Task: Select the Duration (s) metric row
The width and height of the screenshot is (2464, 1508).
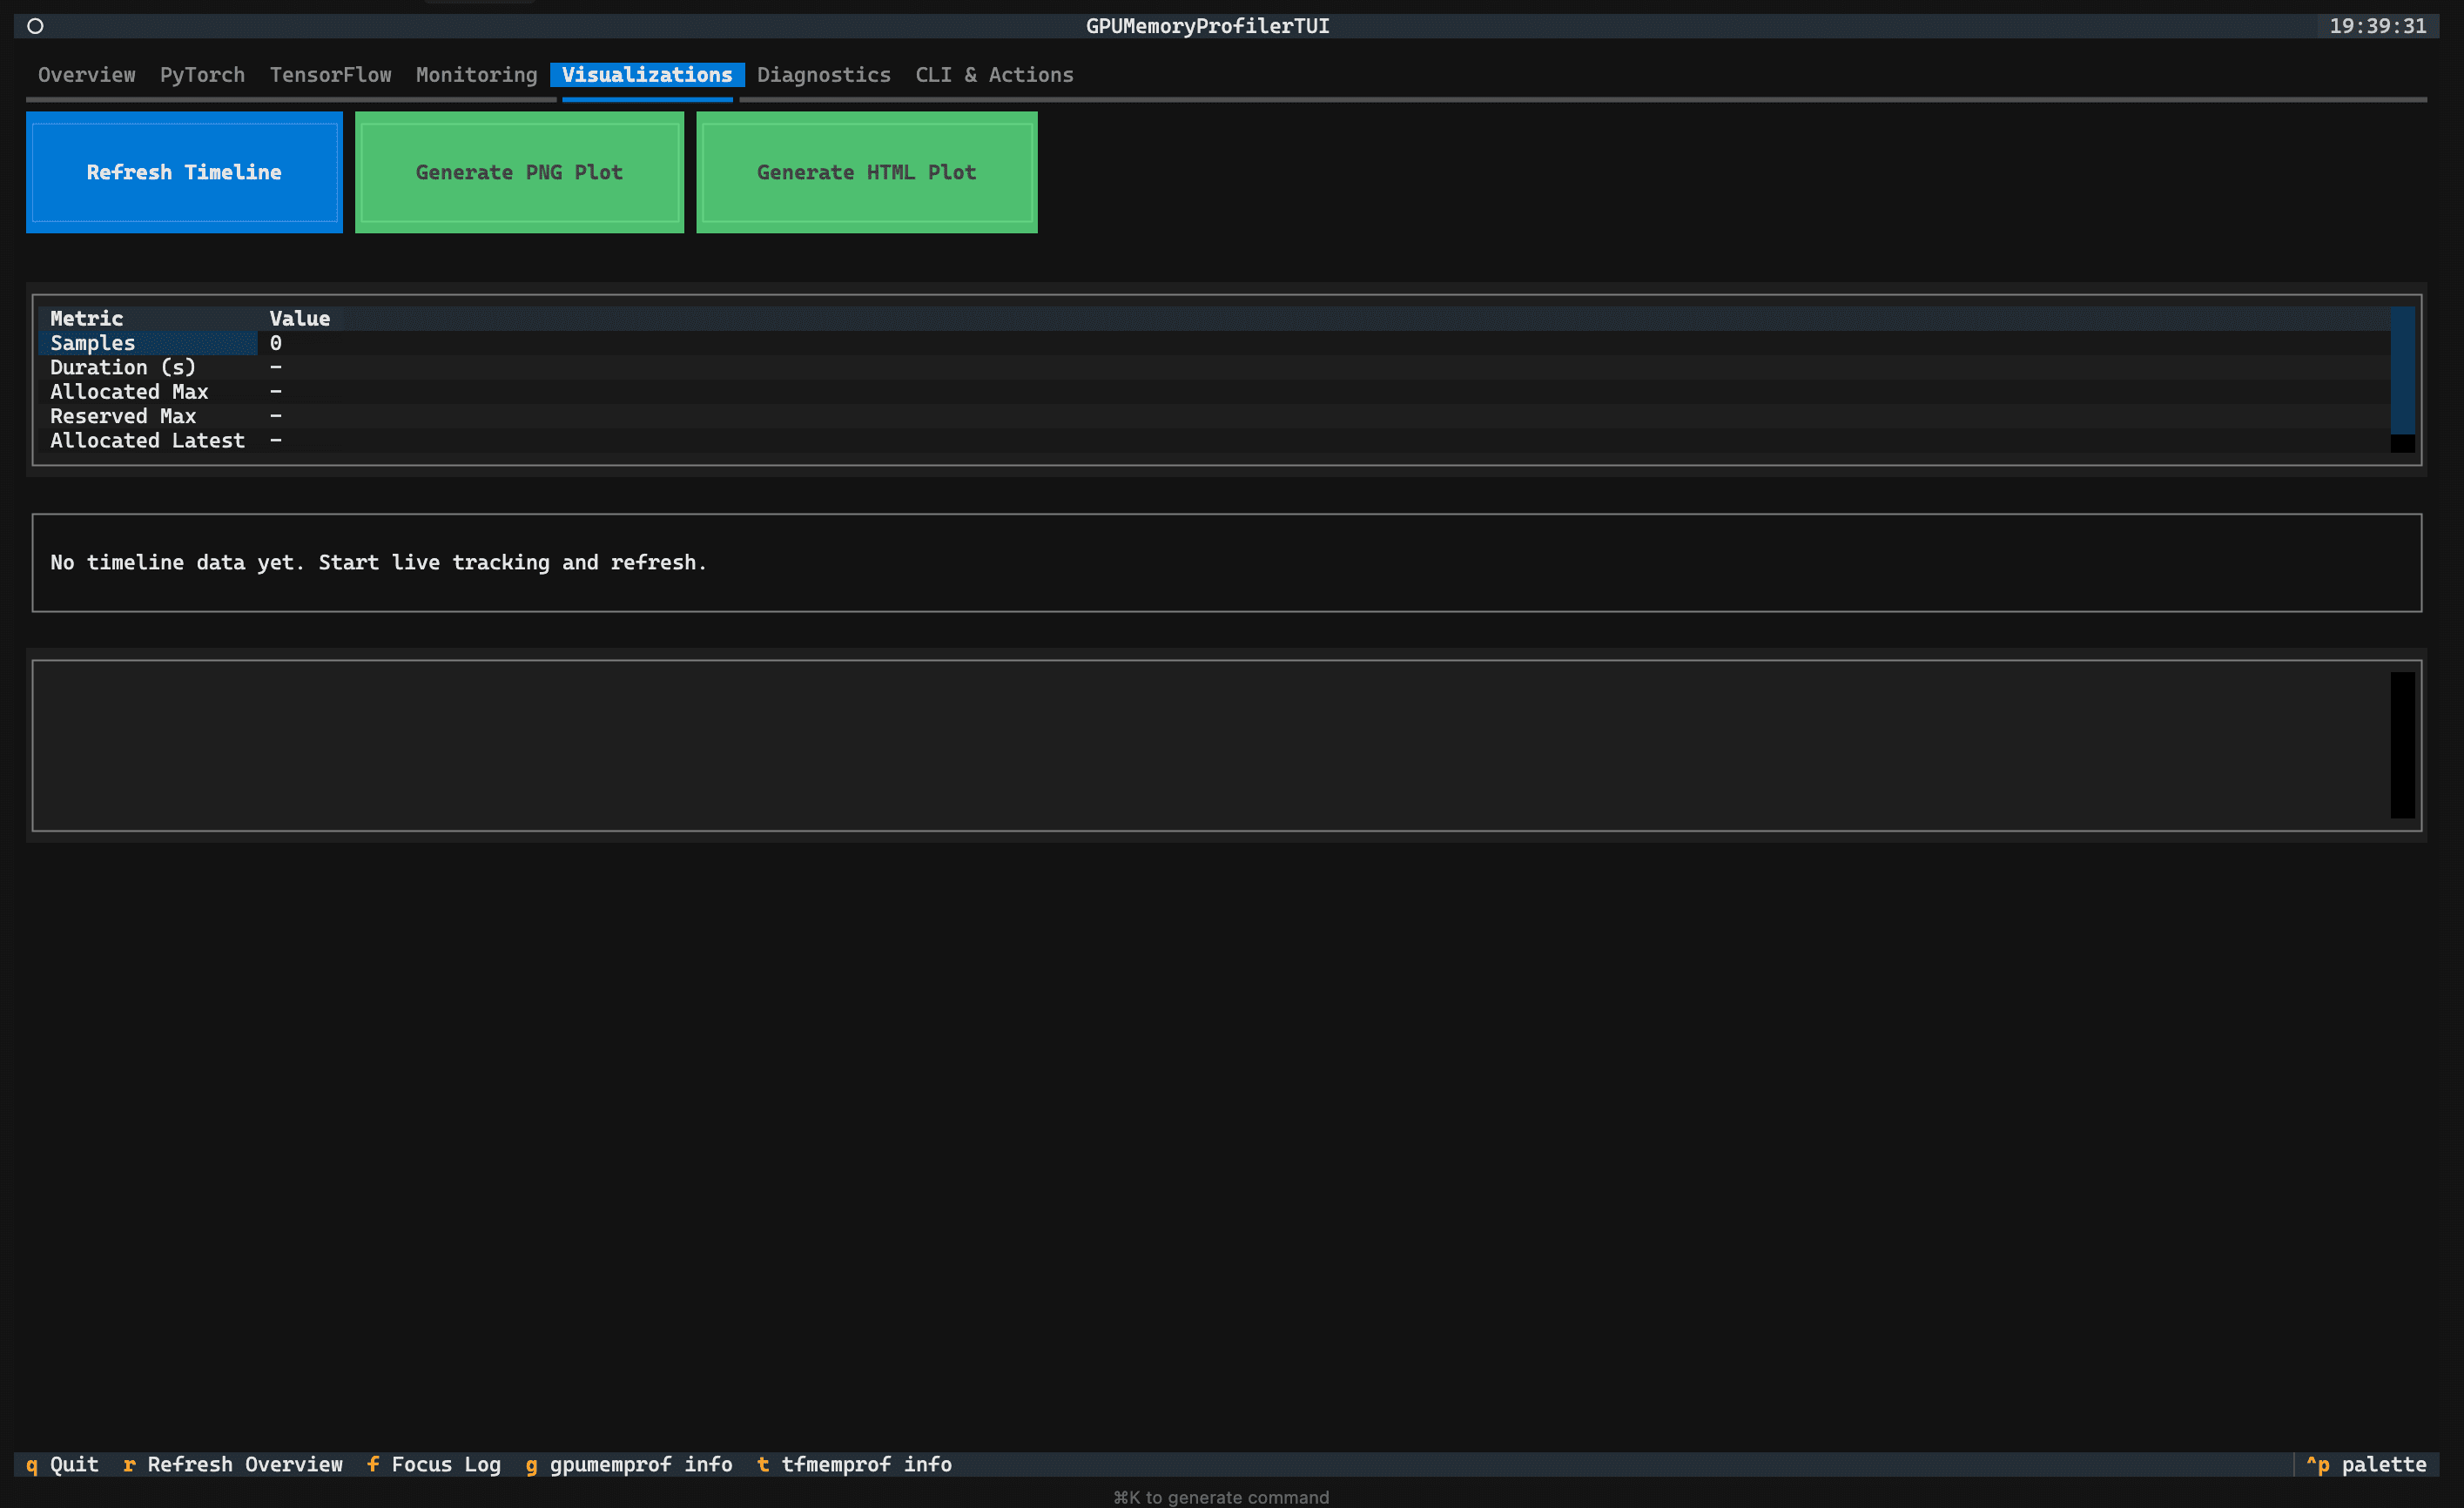Action: pos(122,367)
